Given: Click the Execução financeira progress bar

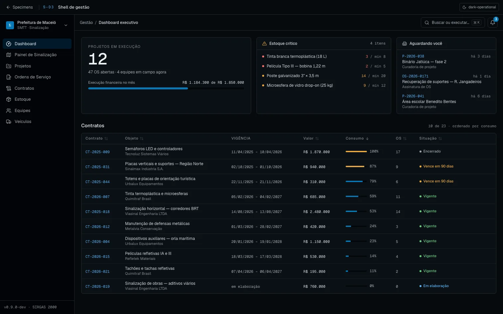Looking at the screenshot, I should point(166,88).
